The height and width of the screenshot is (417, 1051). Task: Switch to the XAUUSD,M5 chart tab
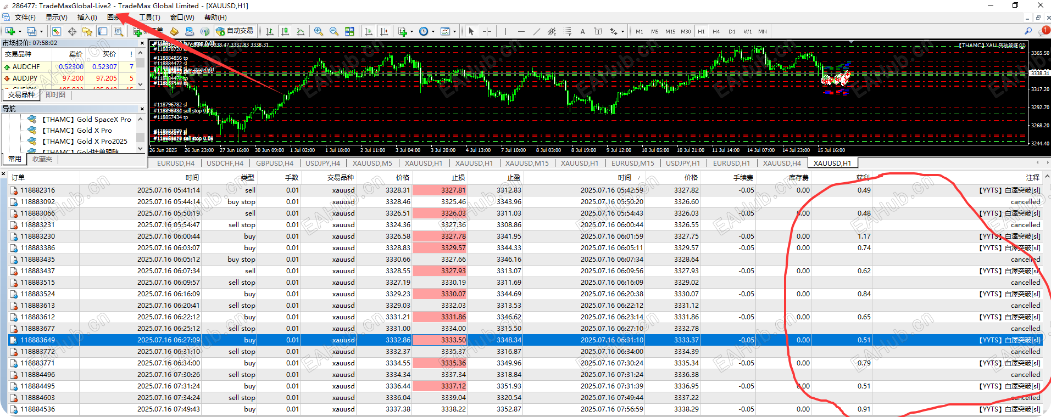[x=372, y=163]
